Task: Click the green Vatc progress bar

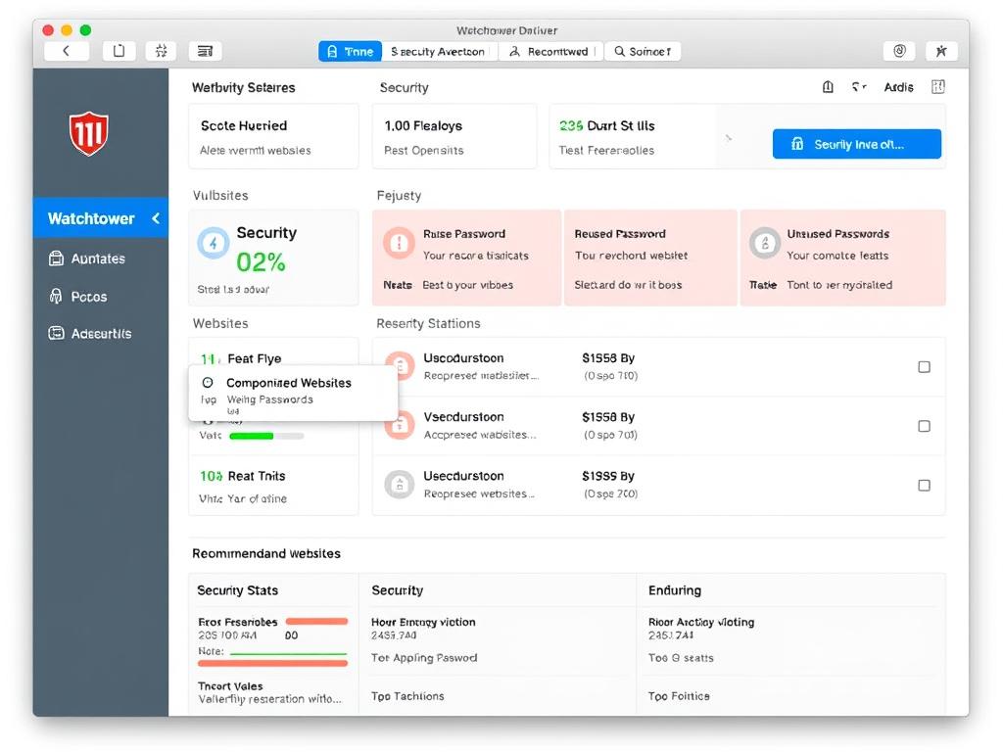Action: [x=266, y=436]
